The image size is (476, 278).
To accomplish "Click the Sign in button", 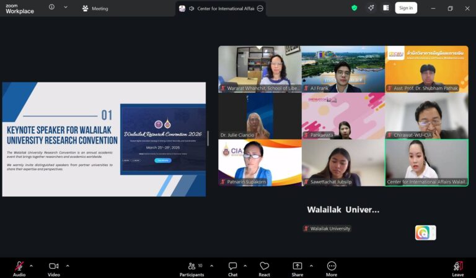I will 406,8.
